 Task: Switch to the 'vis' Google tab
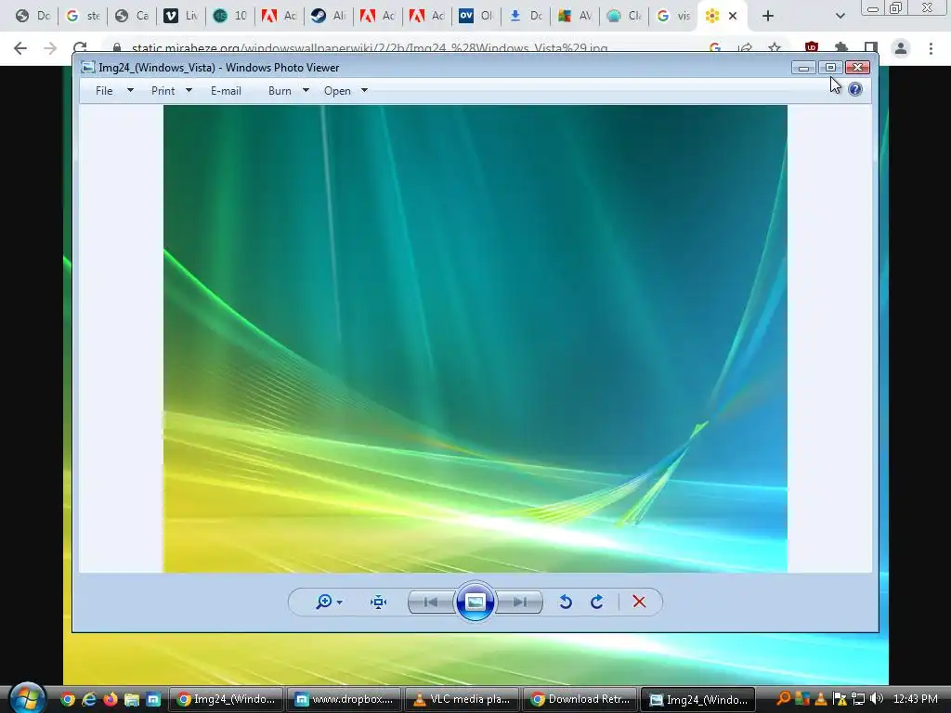pyautogui.click(x=673, y=16)
